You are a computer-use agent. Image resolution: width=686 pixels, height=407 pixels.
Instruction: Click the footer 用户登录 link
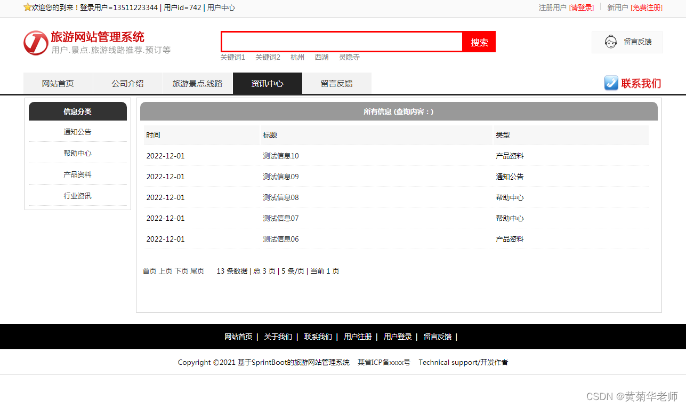[398, 337]
